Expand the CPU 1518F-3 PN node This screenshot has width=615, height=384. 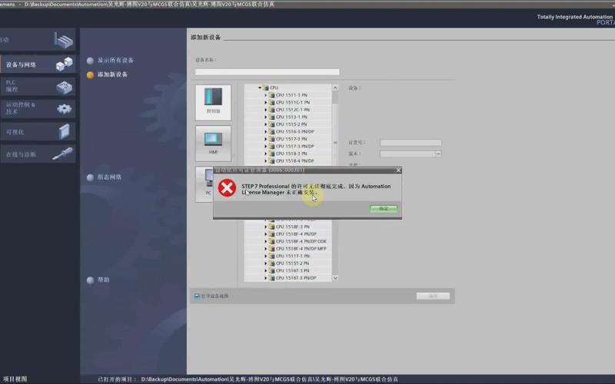point(265,227)
